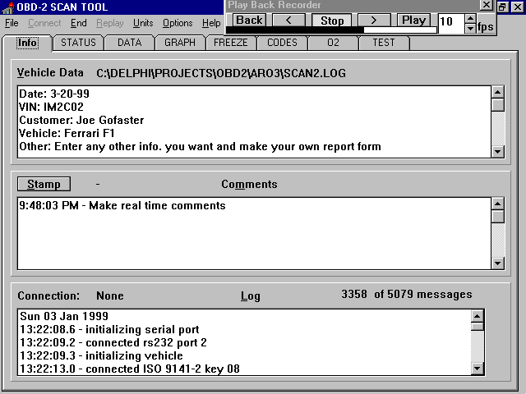Open the File menu
Viewport: 526px width, 394px height.
(12, 23)
